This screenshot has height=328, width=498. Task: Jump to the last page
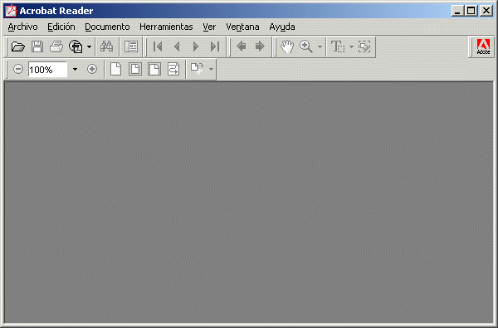tap(215, 47)
